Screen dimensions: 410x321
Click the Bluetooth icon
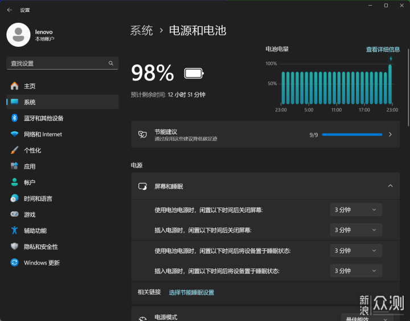tap(14, 118)
